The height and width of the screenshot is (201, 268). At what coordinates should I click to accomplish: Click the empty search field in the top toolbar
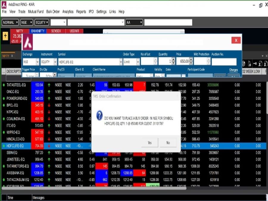pos(168,22)
